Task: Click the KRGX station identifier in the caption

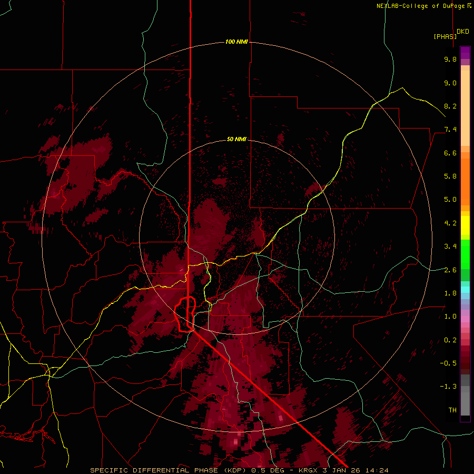Action: point(309,470)
